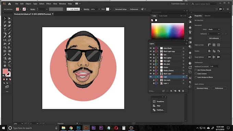Expand the Circles layer
Screen dimensions: 233x131
pos(158,67)
